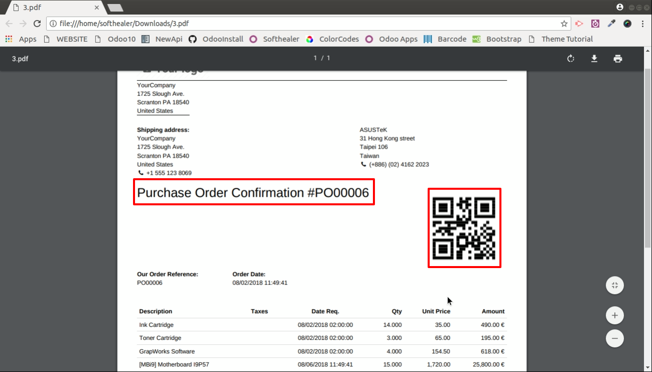Screen dimensions: 652x372
Task: Open the Apps bookmark shortcut
Action: click(21, 39)
